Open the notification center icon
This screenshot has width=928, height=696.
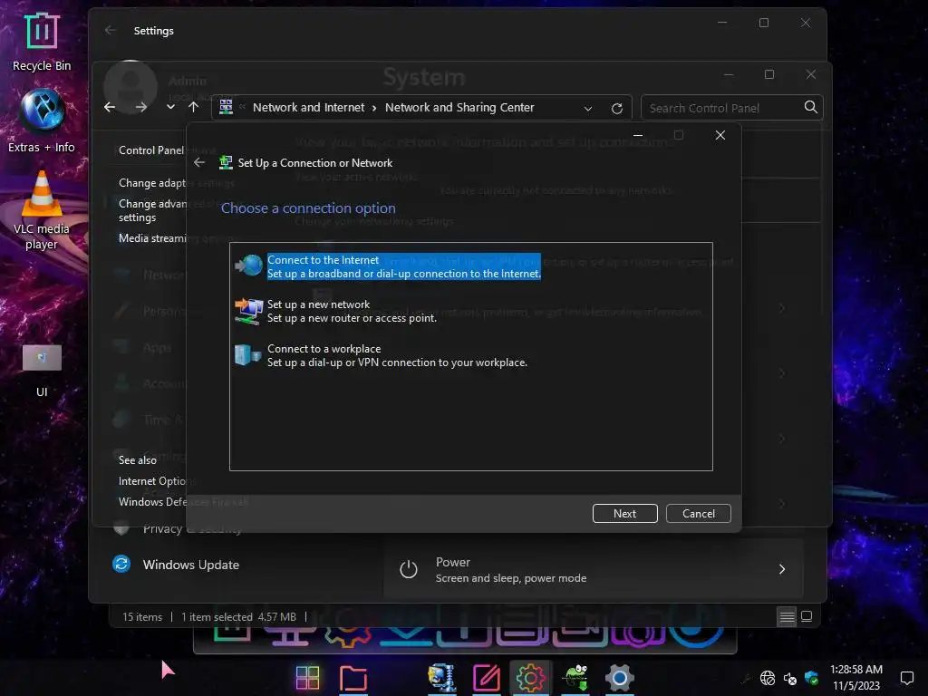[906, 678]
